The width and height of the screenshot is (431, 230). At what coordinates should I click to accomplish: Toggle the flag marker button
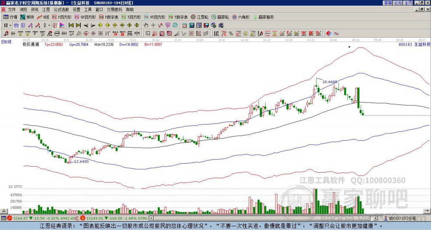point(62,26)
